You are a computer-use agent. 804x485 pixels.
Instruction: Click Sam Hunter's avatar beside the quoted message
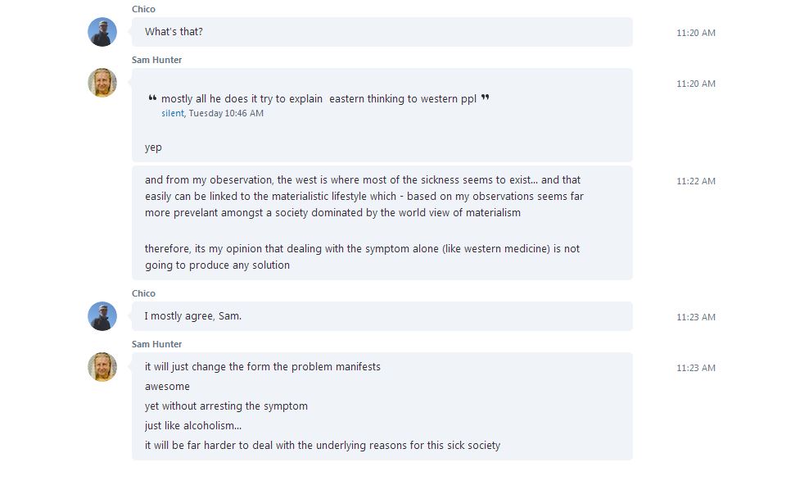pos(102,83)
